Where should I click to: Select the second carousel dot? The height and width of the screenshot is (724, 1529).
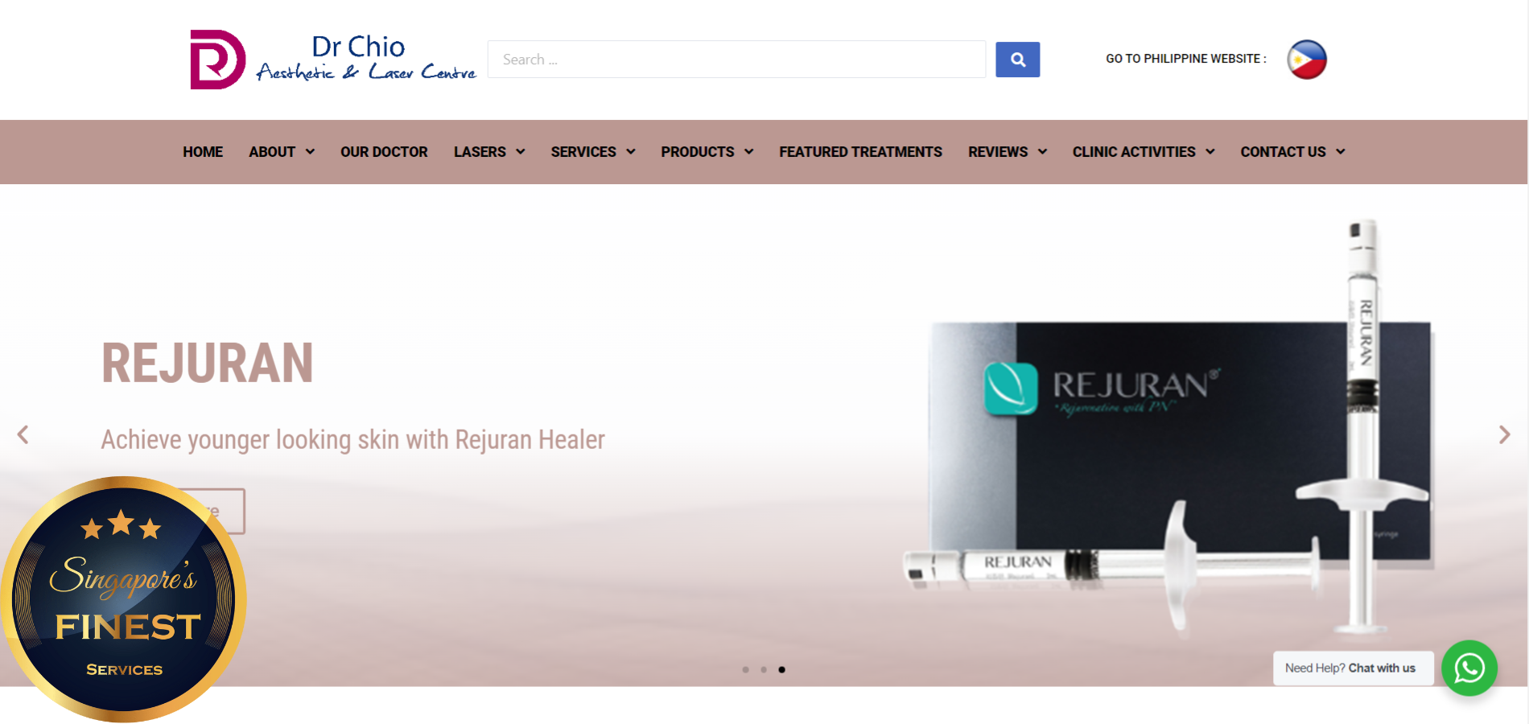coord(764,669)
